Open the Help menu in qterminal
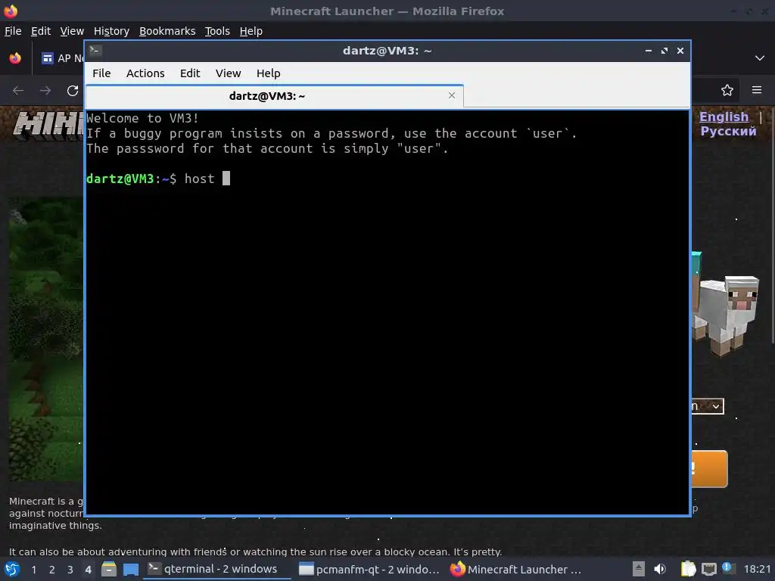The image size is (775, 581). pos(269,73)
